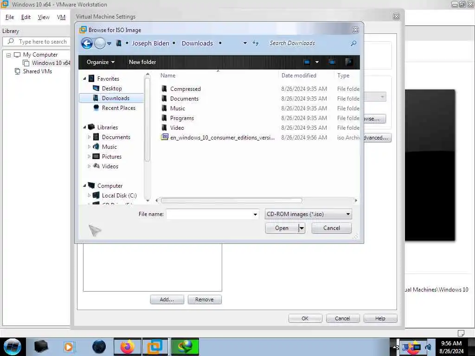Open the View menu in VMware Workstation
The image size is (475, 356).
coord(44,17)
